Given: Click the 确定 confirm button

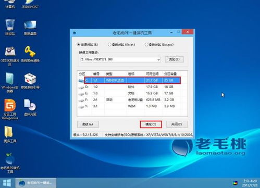Looking at the screenshot, I should [x=151, y=124].
